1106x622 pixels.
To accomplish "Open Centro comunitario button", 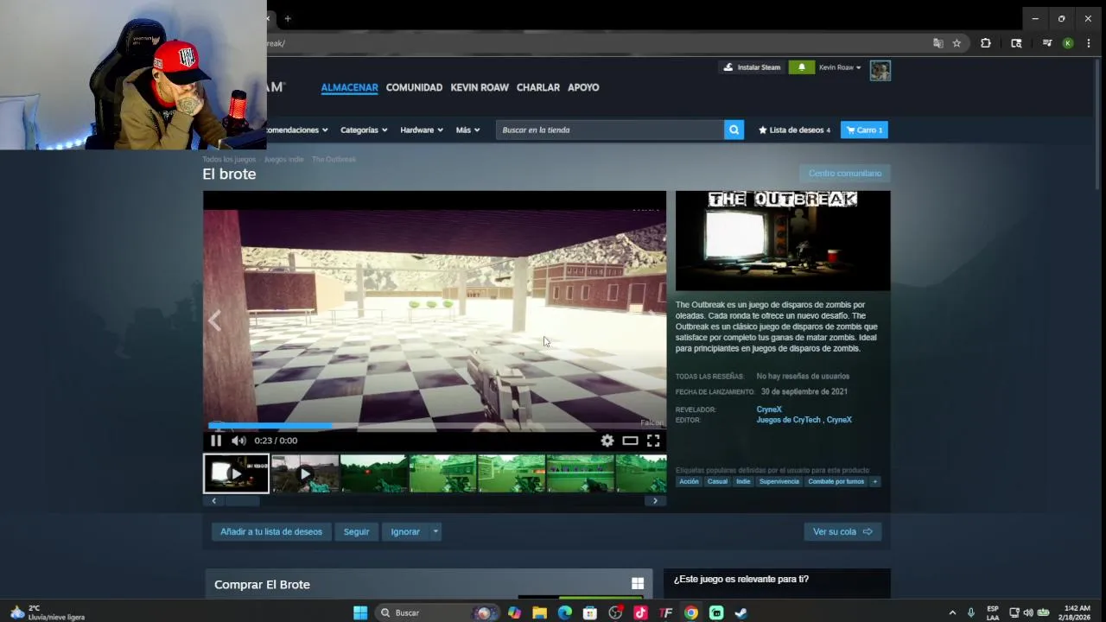I will click(845, 174).
